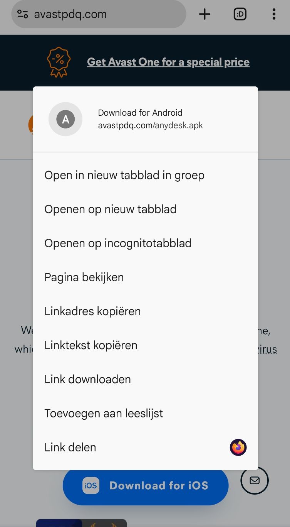Tap the round envelope mail icon
Screen dimensions: 290x527
point(255,480)
